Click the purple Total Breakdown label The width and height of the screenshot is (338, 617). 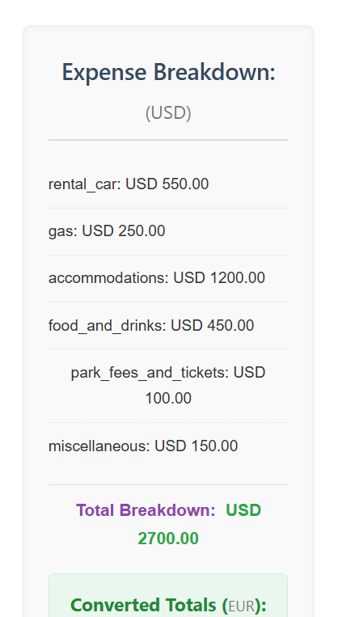tap(146, 510)
